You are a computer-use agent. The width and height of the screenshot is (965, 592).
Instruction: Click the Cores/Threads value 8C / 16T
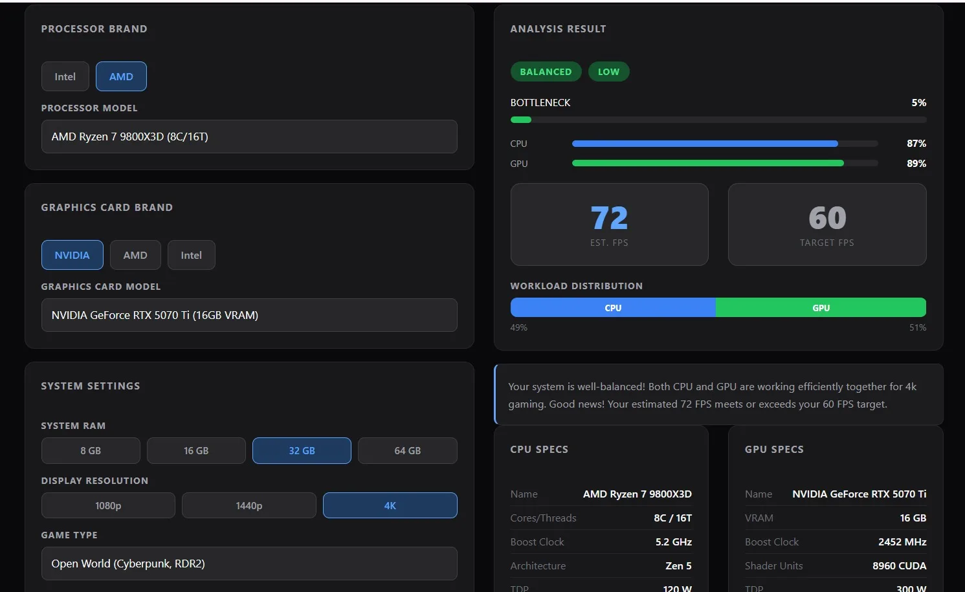tap(673, 518)
